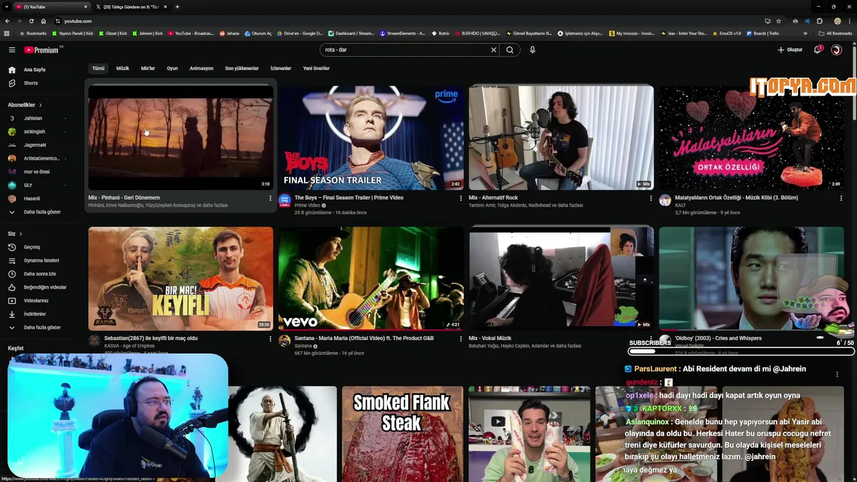Select the Animasyon filter chip
Screen dimensions: 857x482
pyautogui.click(x=201, y=68)
